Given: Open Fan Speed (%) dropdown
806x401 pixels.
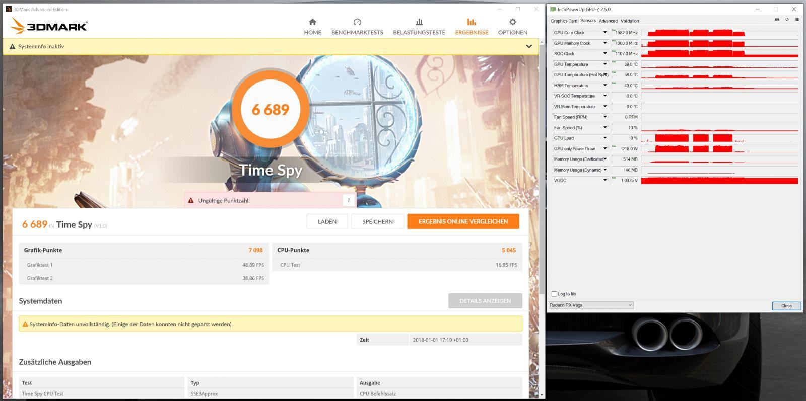Looking at the screenshot, I should tap(605, 128).
